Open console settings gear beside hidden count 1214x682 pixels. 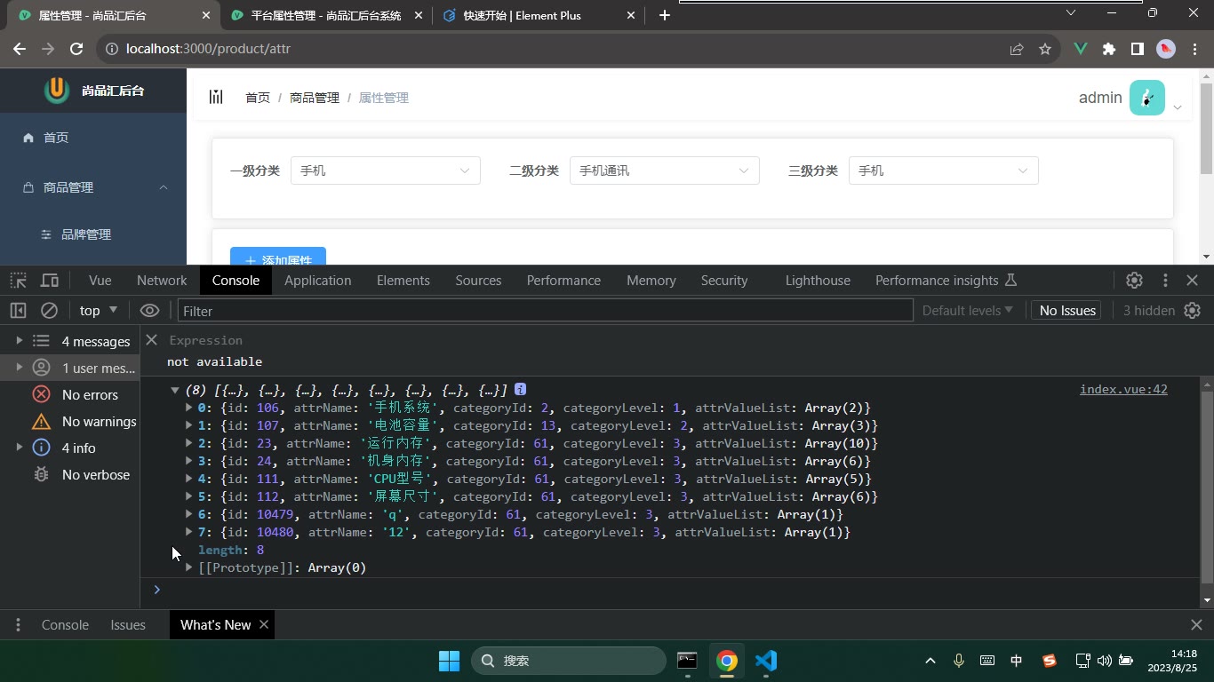1193,311
